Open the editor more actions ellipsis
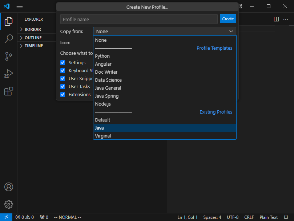The width and height of the screenshot is (294, 221). [286, 19]
